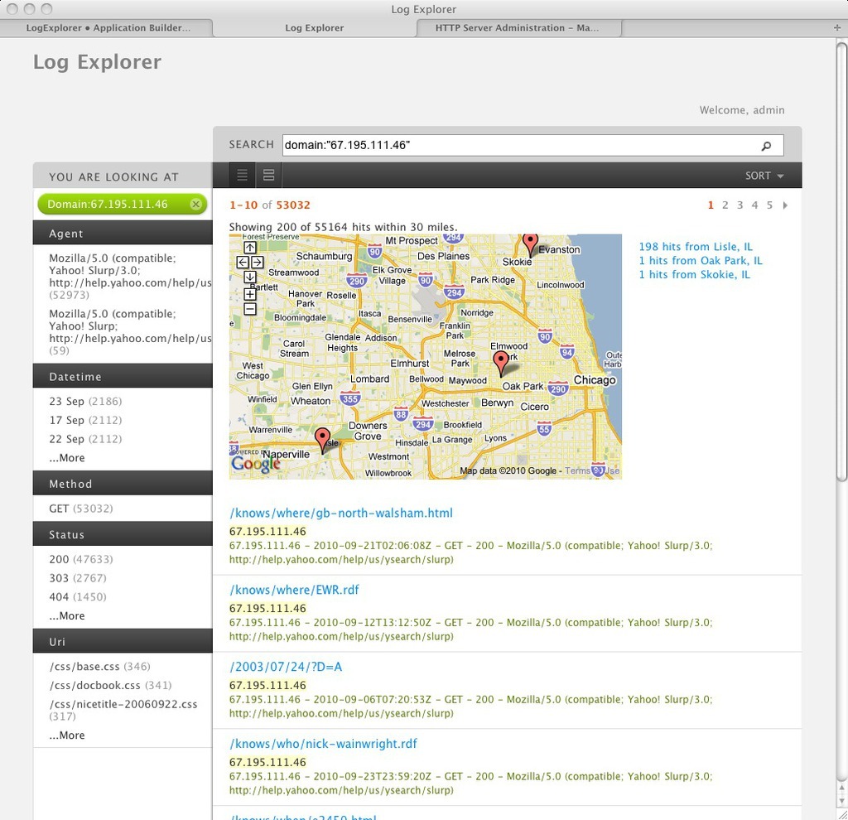The height and width of the screenshot is (820, 848).
Task: Open /knows/where/EWR.rdf result
Action: pos(294,590)
